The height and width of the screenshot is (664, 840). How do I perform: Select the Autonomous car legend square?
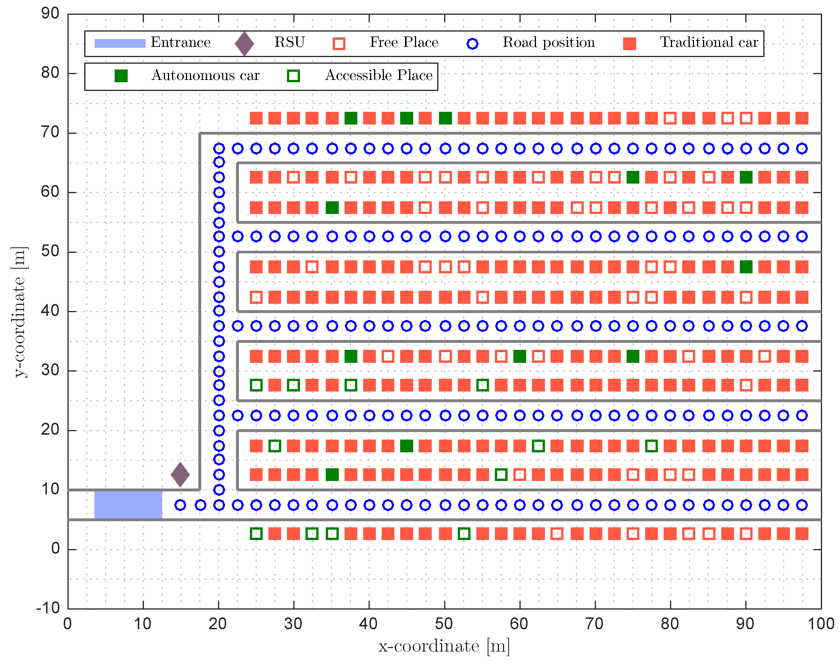click(121, 76)
